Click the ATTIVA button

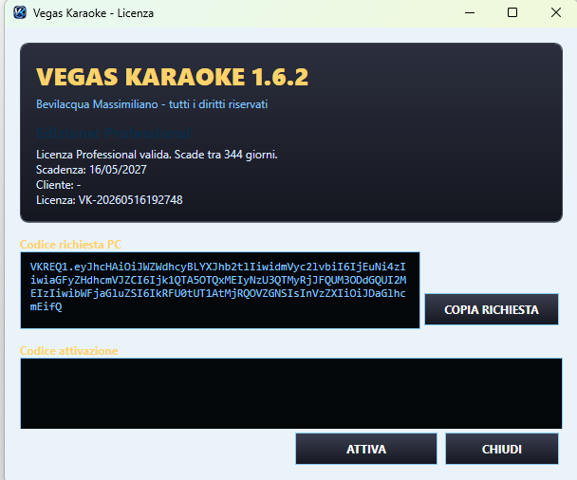click(x=366, y=449)
